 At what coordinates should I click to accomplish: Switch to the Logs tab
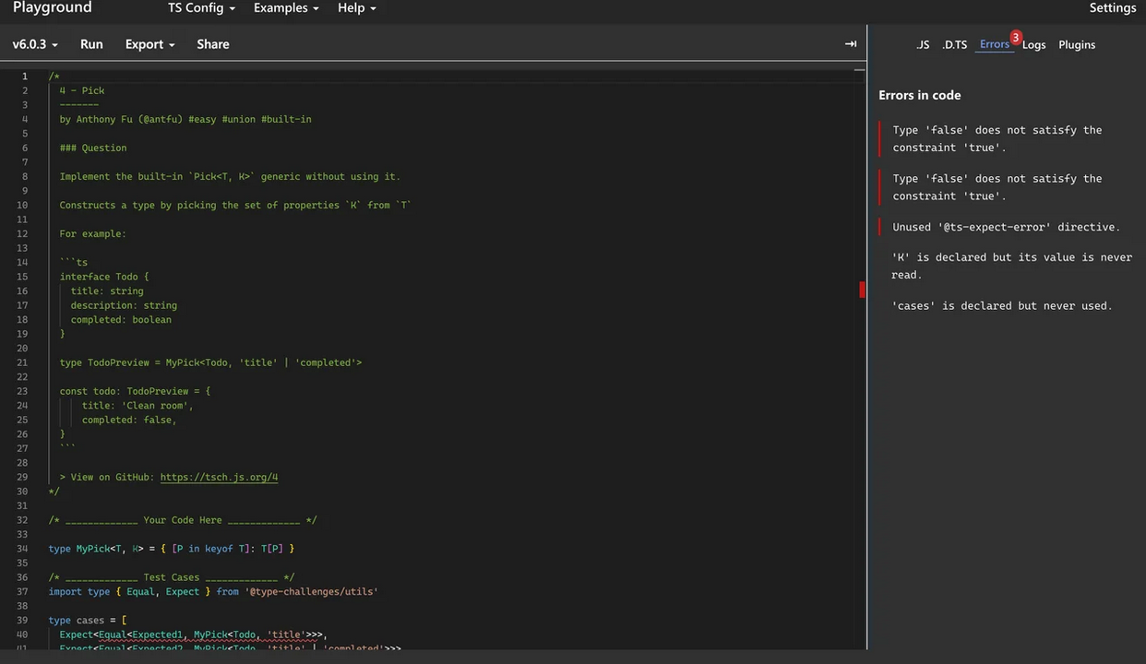point(1033,44)
